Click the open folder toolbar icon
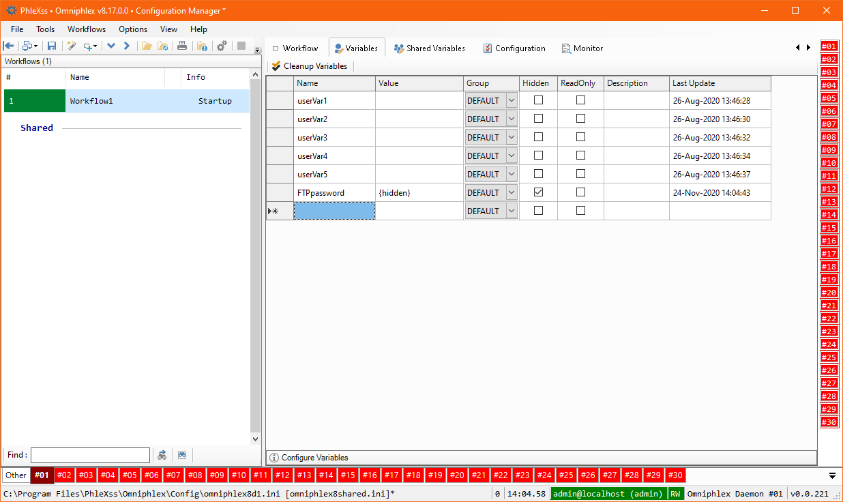The height and width of the screenshot is (502, 843). click(x=147, y=46)
